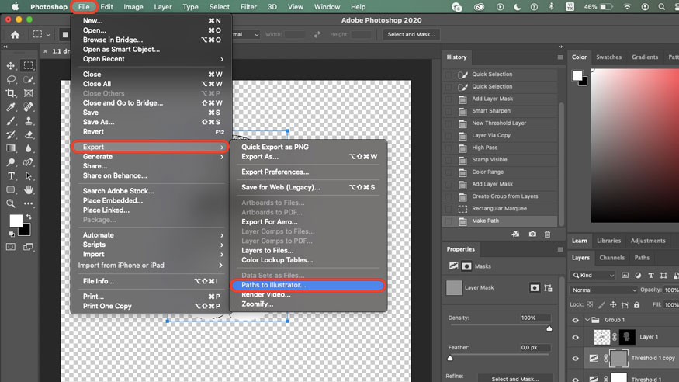The image size is (679, 382).
Task: Delete current state in History panel
Action: pos(547,234)
